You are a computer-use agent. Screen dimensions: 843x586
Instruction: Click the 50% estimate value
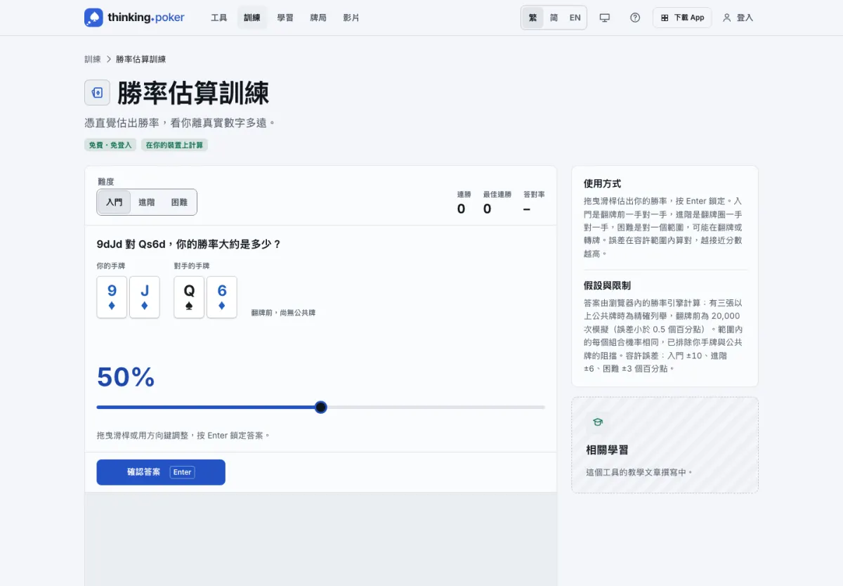coord(126,377)
